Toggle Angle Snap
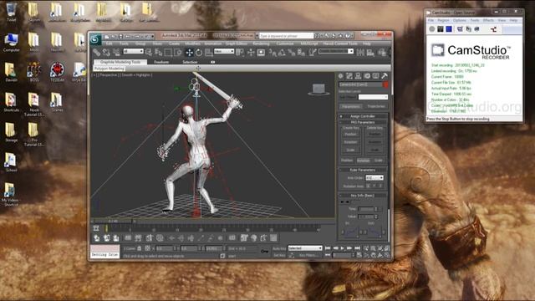The width and height of the screenshot is (535, 301). point(282,52)
